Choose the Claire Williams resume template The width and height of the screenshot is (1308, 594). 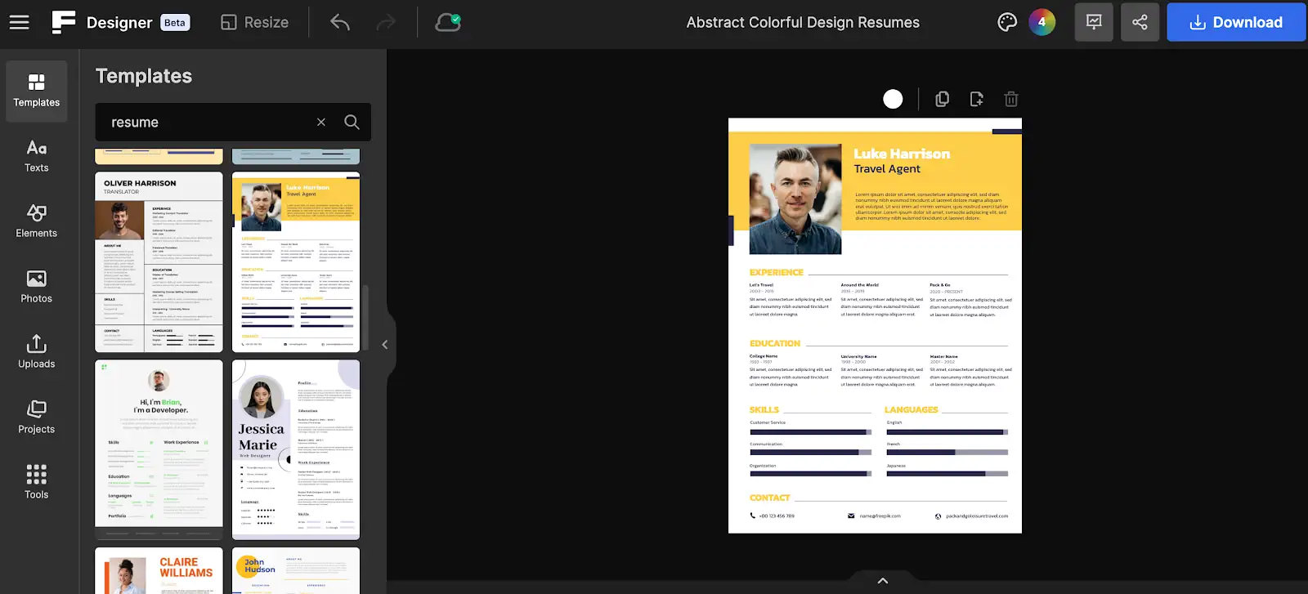159,570
